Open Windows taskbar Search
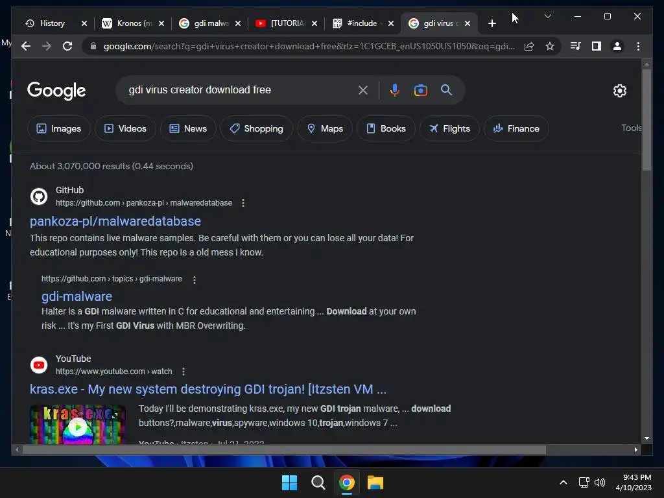Screen dimensions: 664x498 click(318, 482)
